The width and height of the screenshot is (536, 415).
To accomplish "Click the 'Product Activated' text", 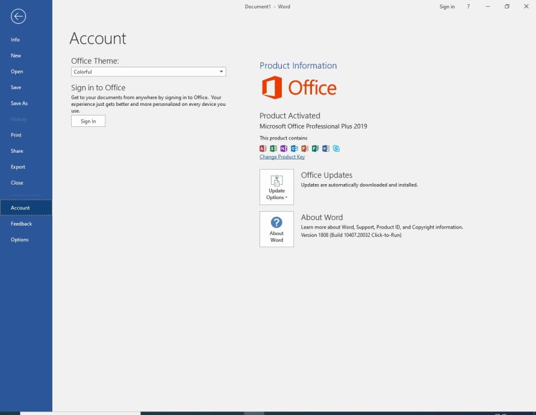I will pyautogui.click(x=290, y=115).
